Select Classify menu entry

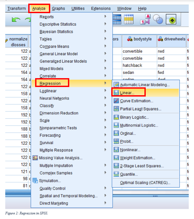(72, 106)
